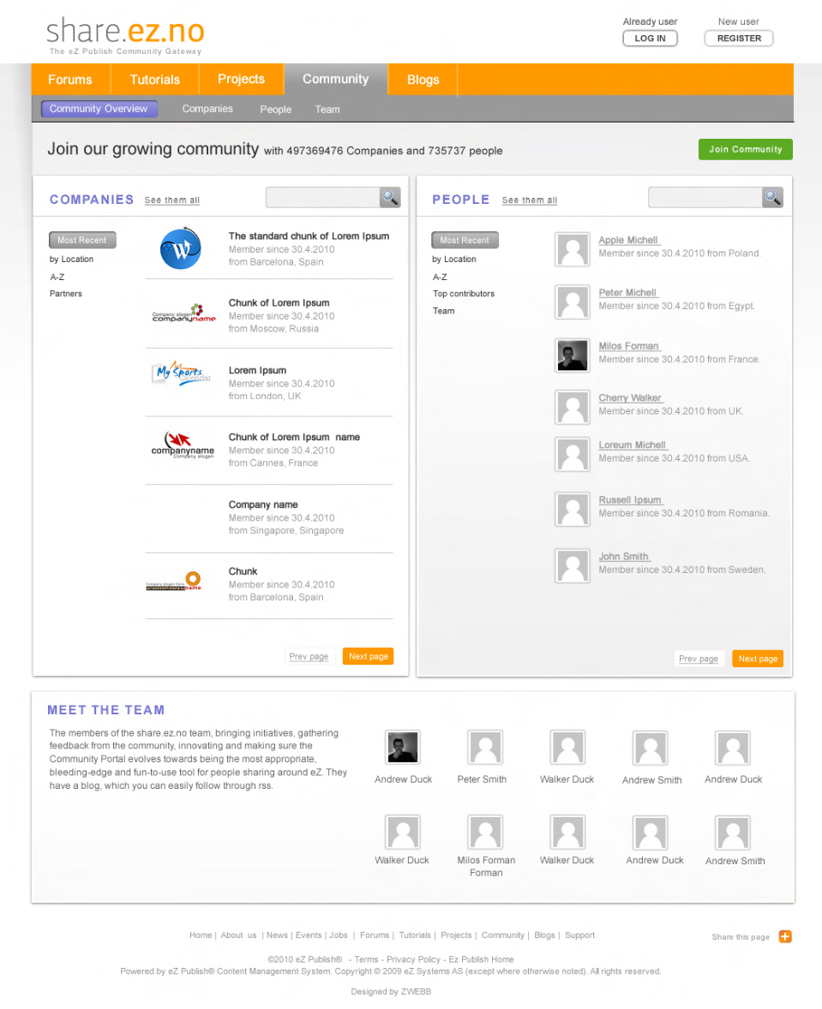
Task: Click the Companies search magnifier icon
Action: coord(390,198)
